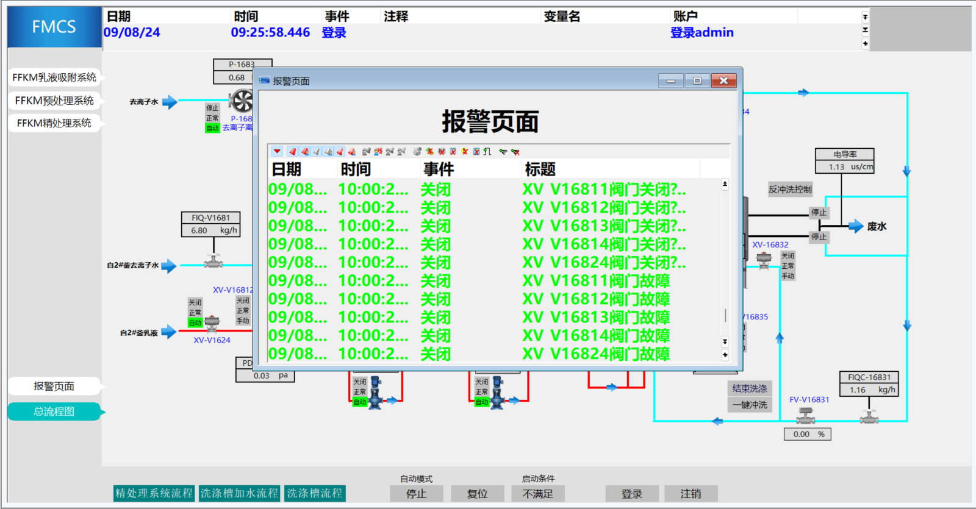976x509 pixels.
Task: Select the XV-V1624 valve icon
Action: 212,322
